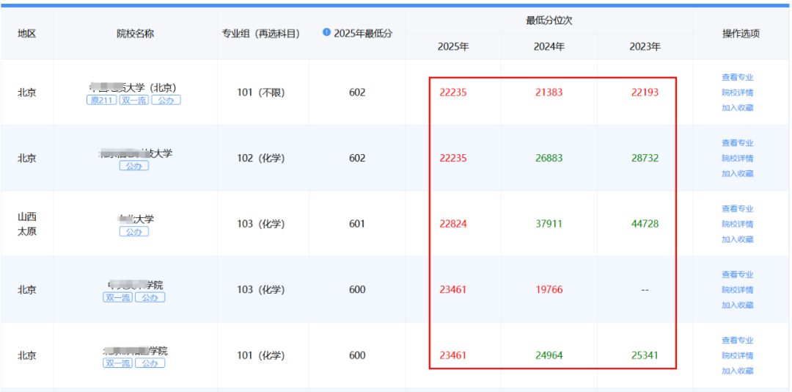Click 公办 tag in the 24964 row
The image size is (792, 392).
pyautogui.click(x=150, y=363)
